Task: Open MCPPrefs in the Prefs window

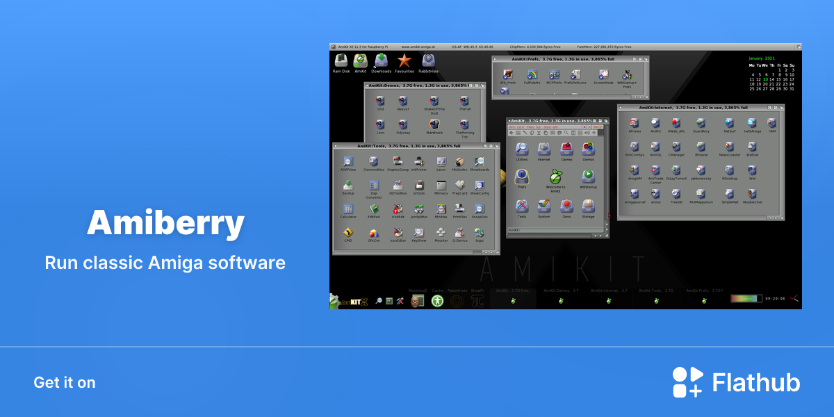Action: point(554,76)
